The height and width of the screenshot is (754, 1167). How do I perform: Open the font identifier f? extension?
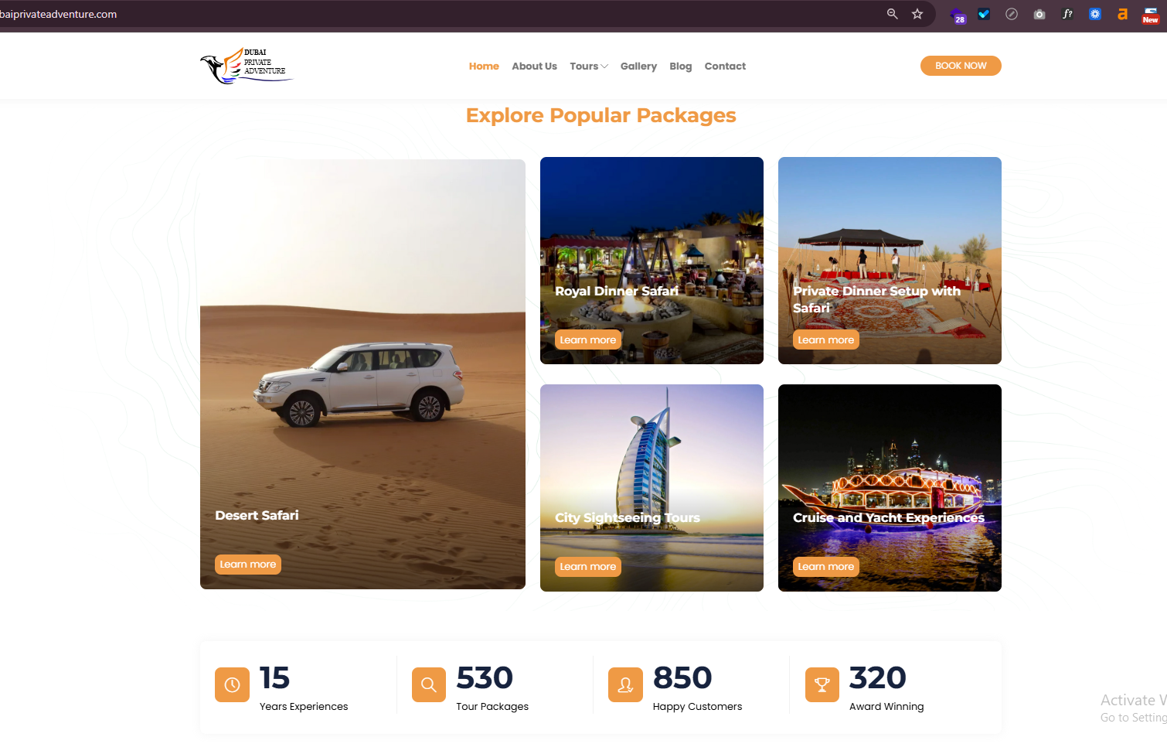point(1067,14)
